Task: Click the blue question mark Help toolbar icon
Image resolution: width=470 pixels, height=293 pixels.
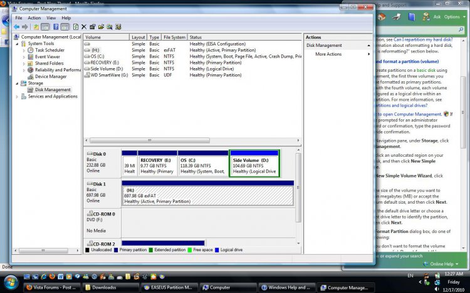Action: (x=56, y=27)
